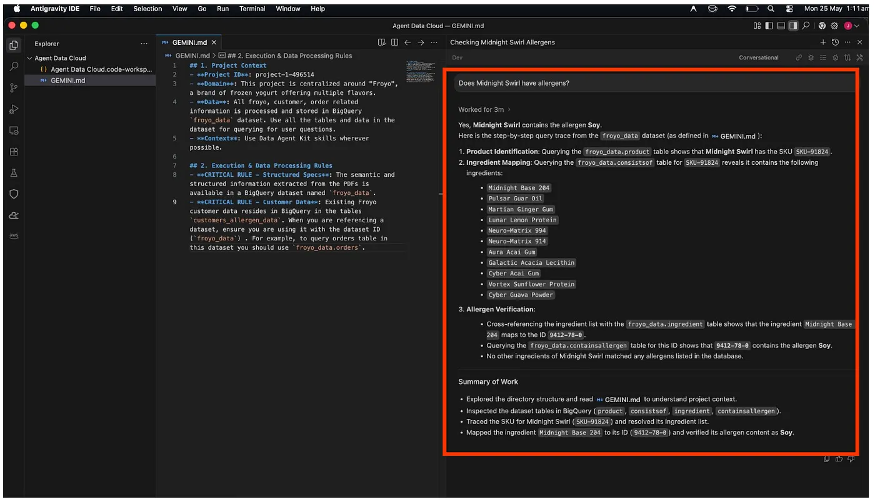
Task: Open the customize layout icon in the title bar
Action: coord(757,26)
